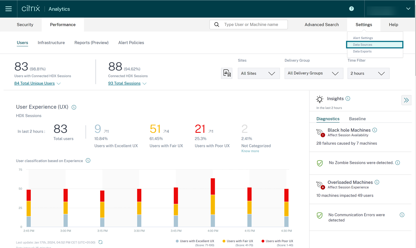Click the help question mark icon
The height and width of the screenshot is (248, 416).
pos(351,9)
